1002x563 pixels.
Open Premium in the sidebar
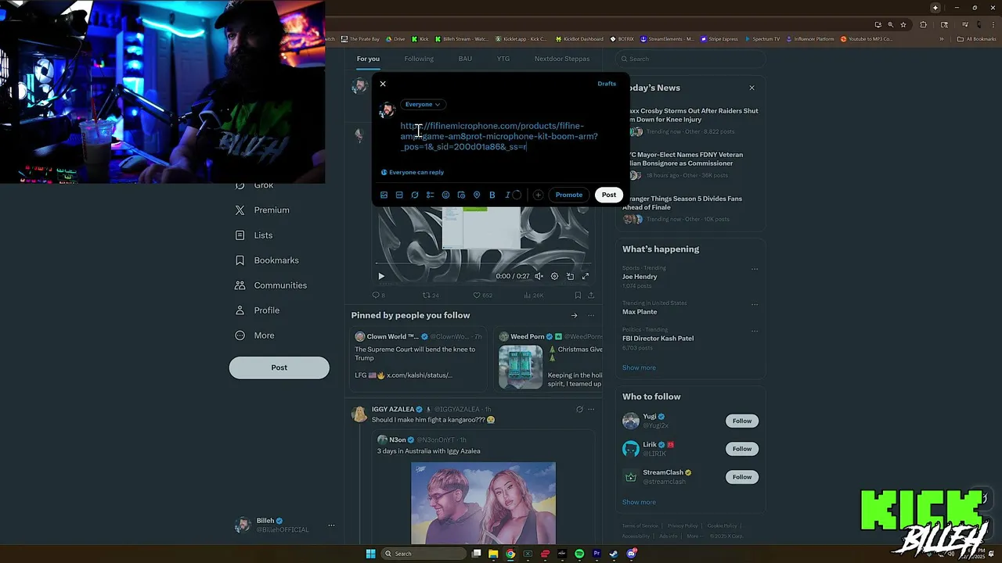click(x=262, y=210)
